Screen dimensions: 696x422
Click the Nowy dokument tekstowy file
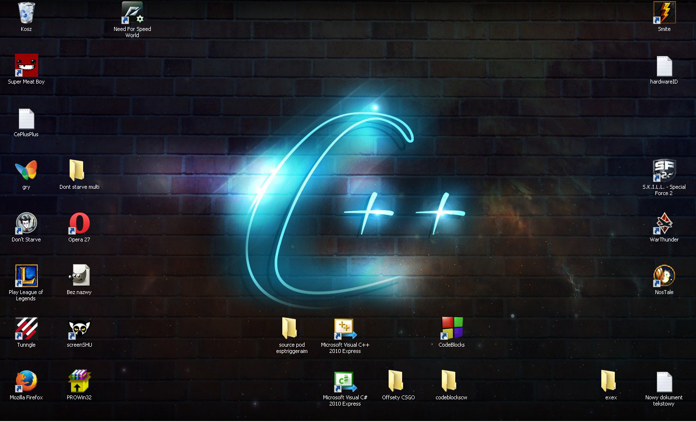coord(664,382)
